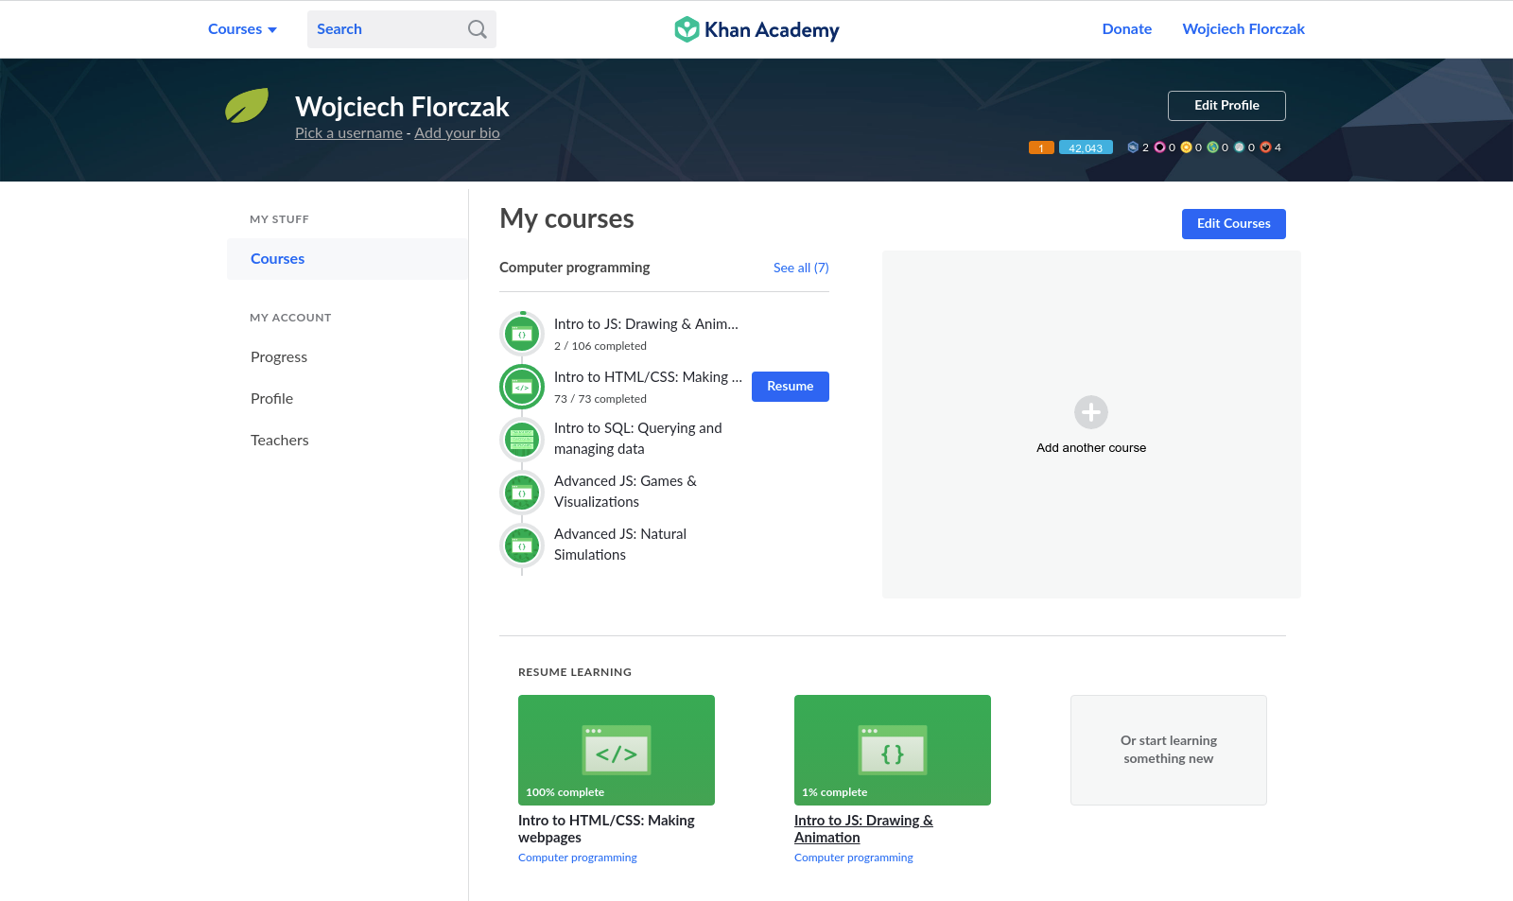The height and width of the screenshot is (901, 1513).
Task: Open Advanced JS: Natural Simulations
Action: pyautogui.click(x=620, y=545)
